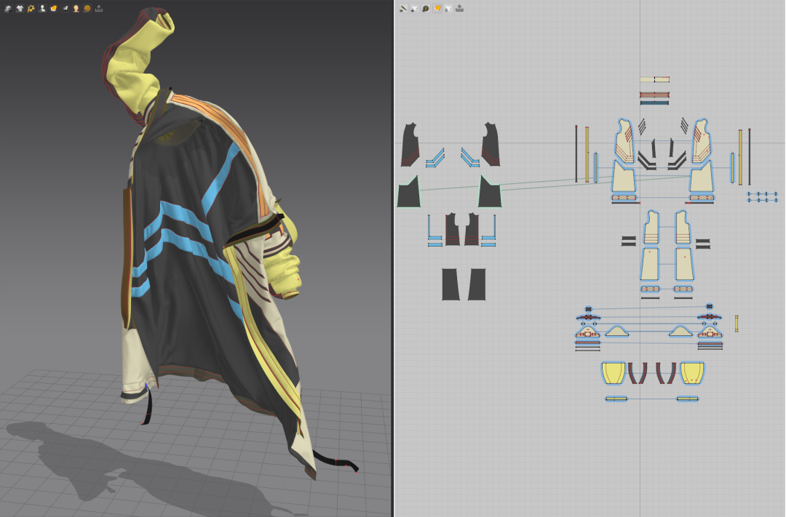Select the left dark rectangular panel pattern
Viewport: 786px width, 517px height.
click(x=450, y=284)
